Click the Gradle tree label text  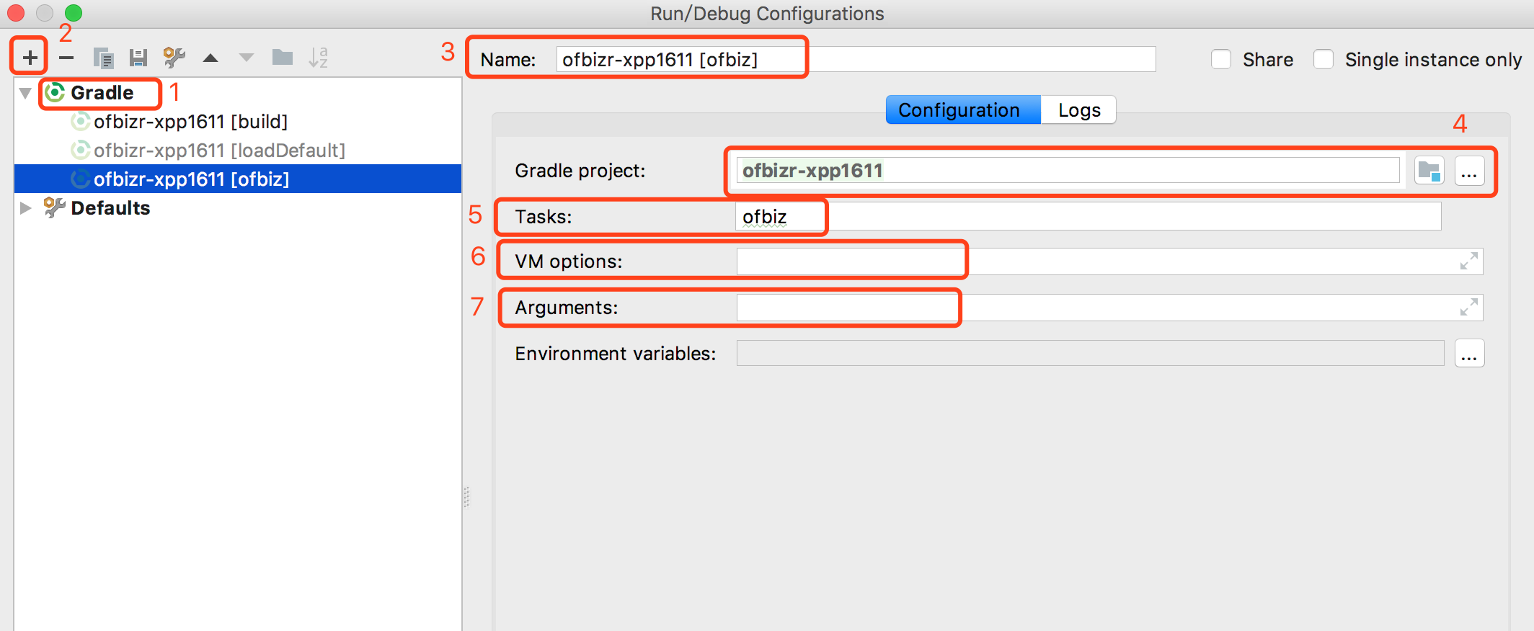(102, 92)
